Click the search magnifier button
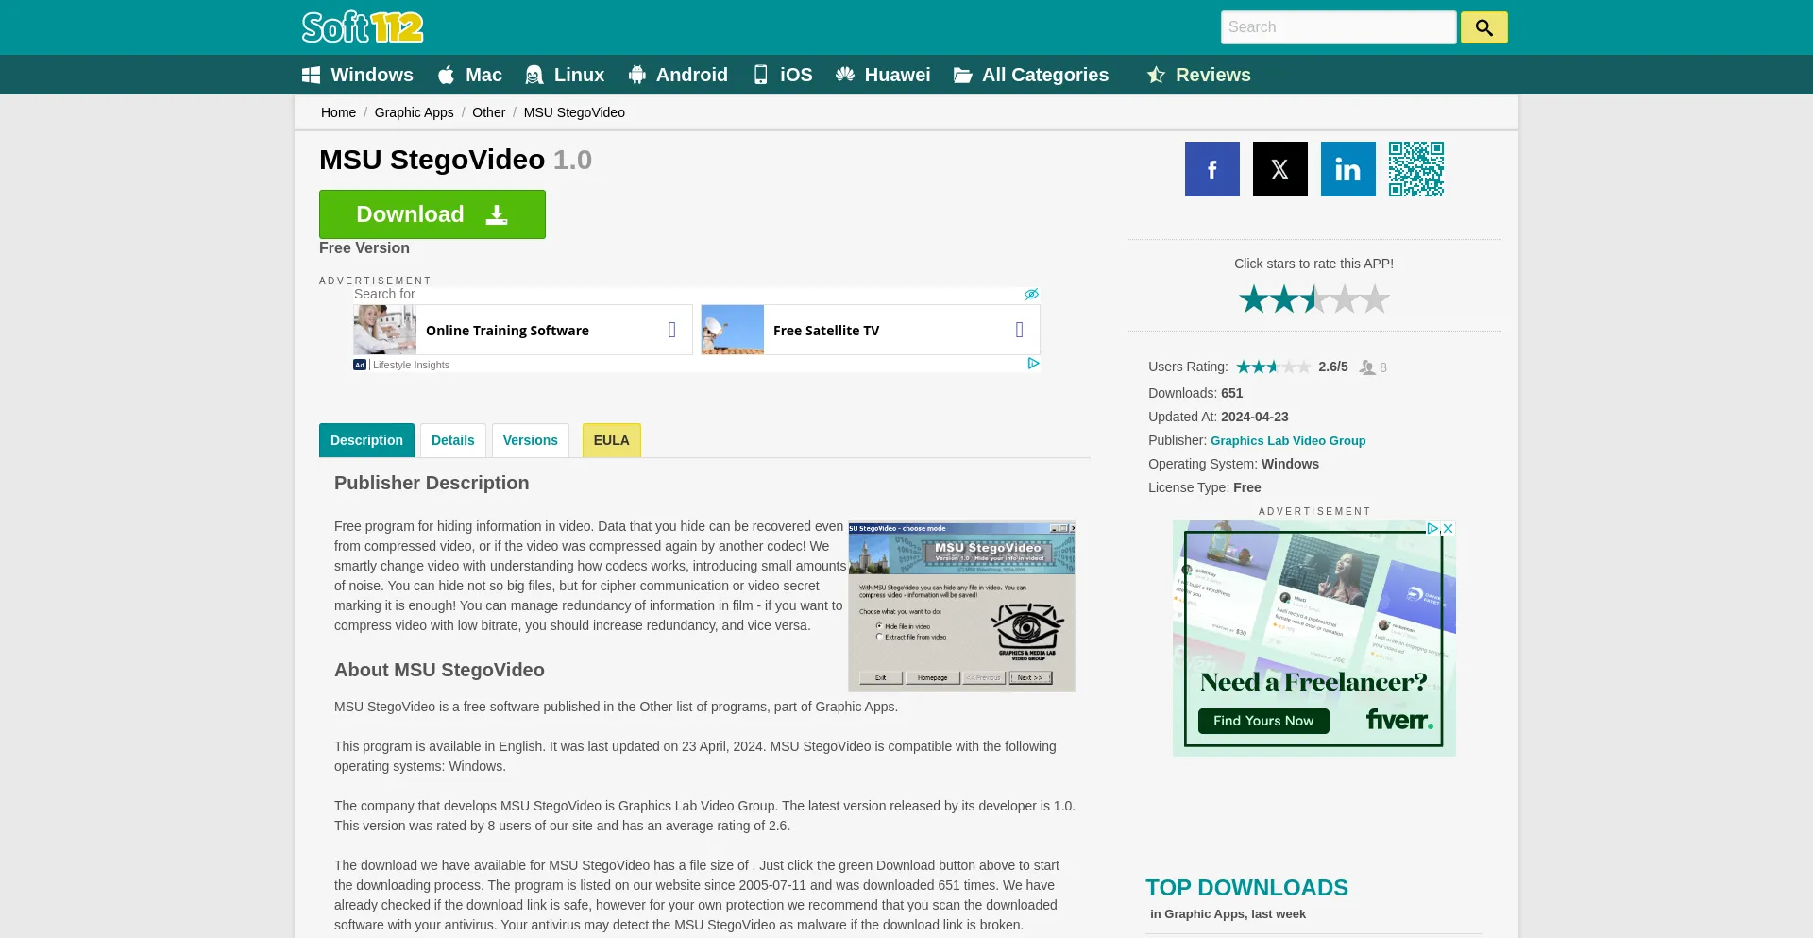 click(x=1483, y=27)
